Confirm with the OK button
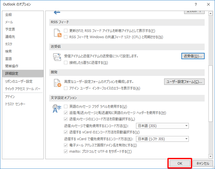215x169 pixels. click(180, 163)
